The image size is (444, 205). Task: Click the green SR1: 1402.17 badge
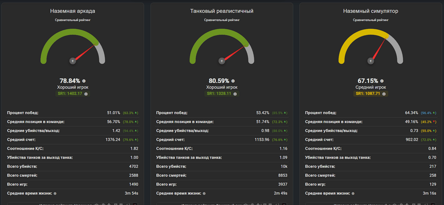pyautogui.click(x=73, y=94)
